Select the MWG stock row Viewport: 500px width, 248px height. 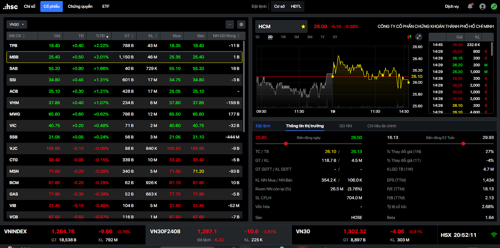coord(124,114)
